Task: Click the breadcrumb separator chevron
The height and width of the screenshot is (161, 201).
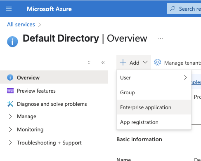Action: pos(40,25)
